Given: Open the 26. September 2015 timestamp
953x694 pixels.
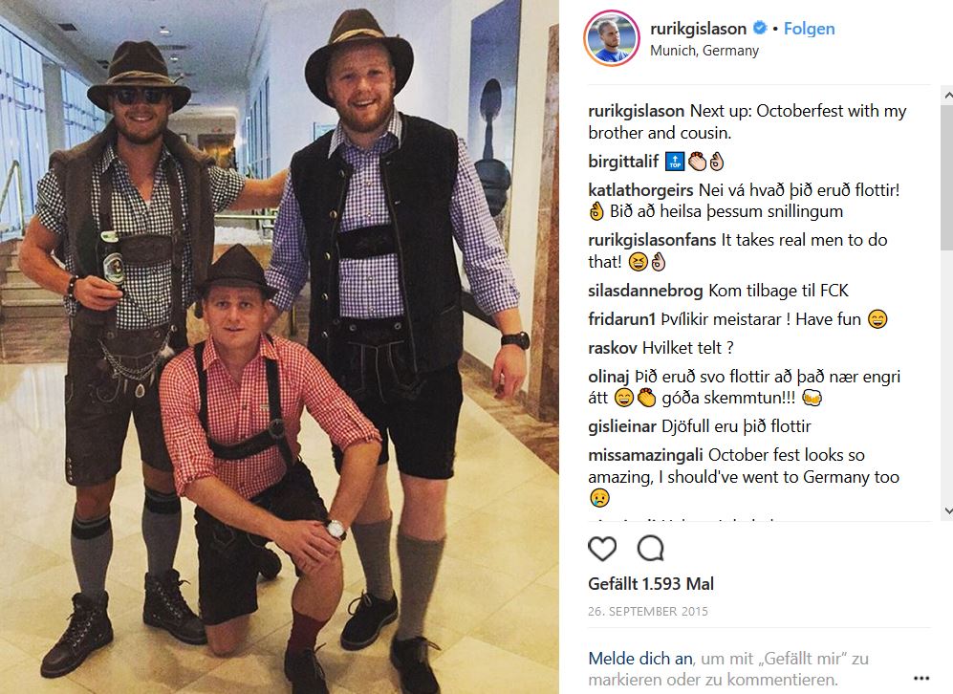Looking at the screenshot, I should 648,612.
